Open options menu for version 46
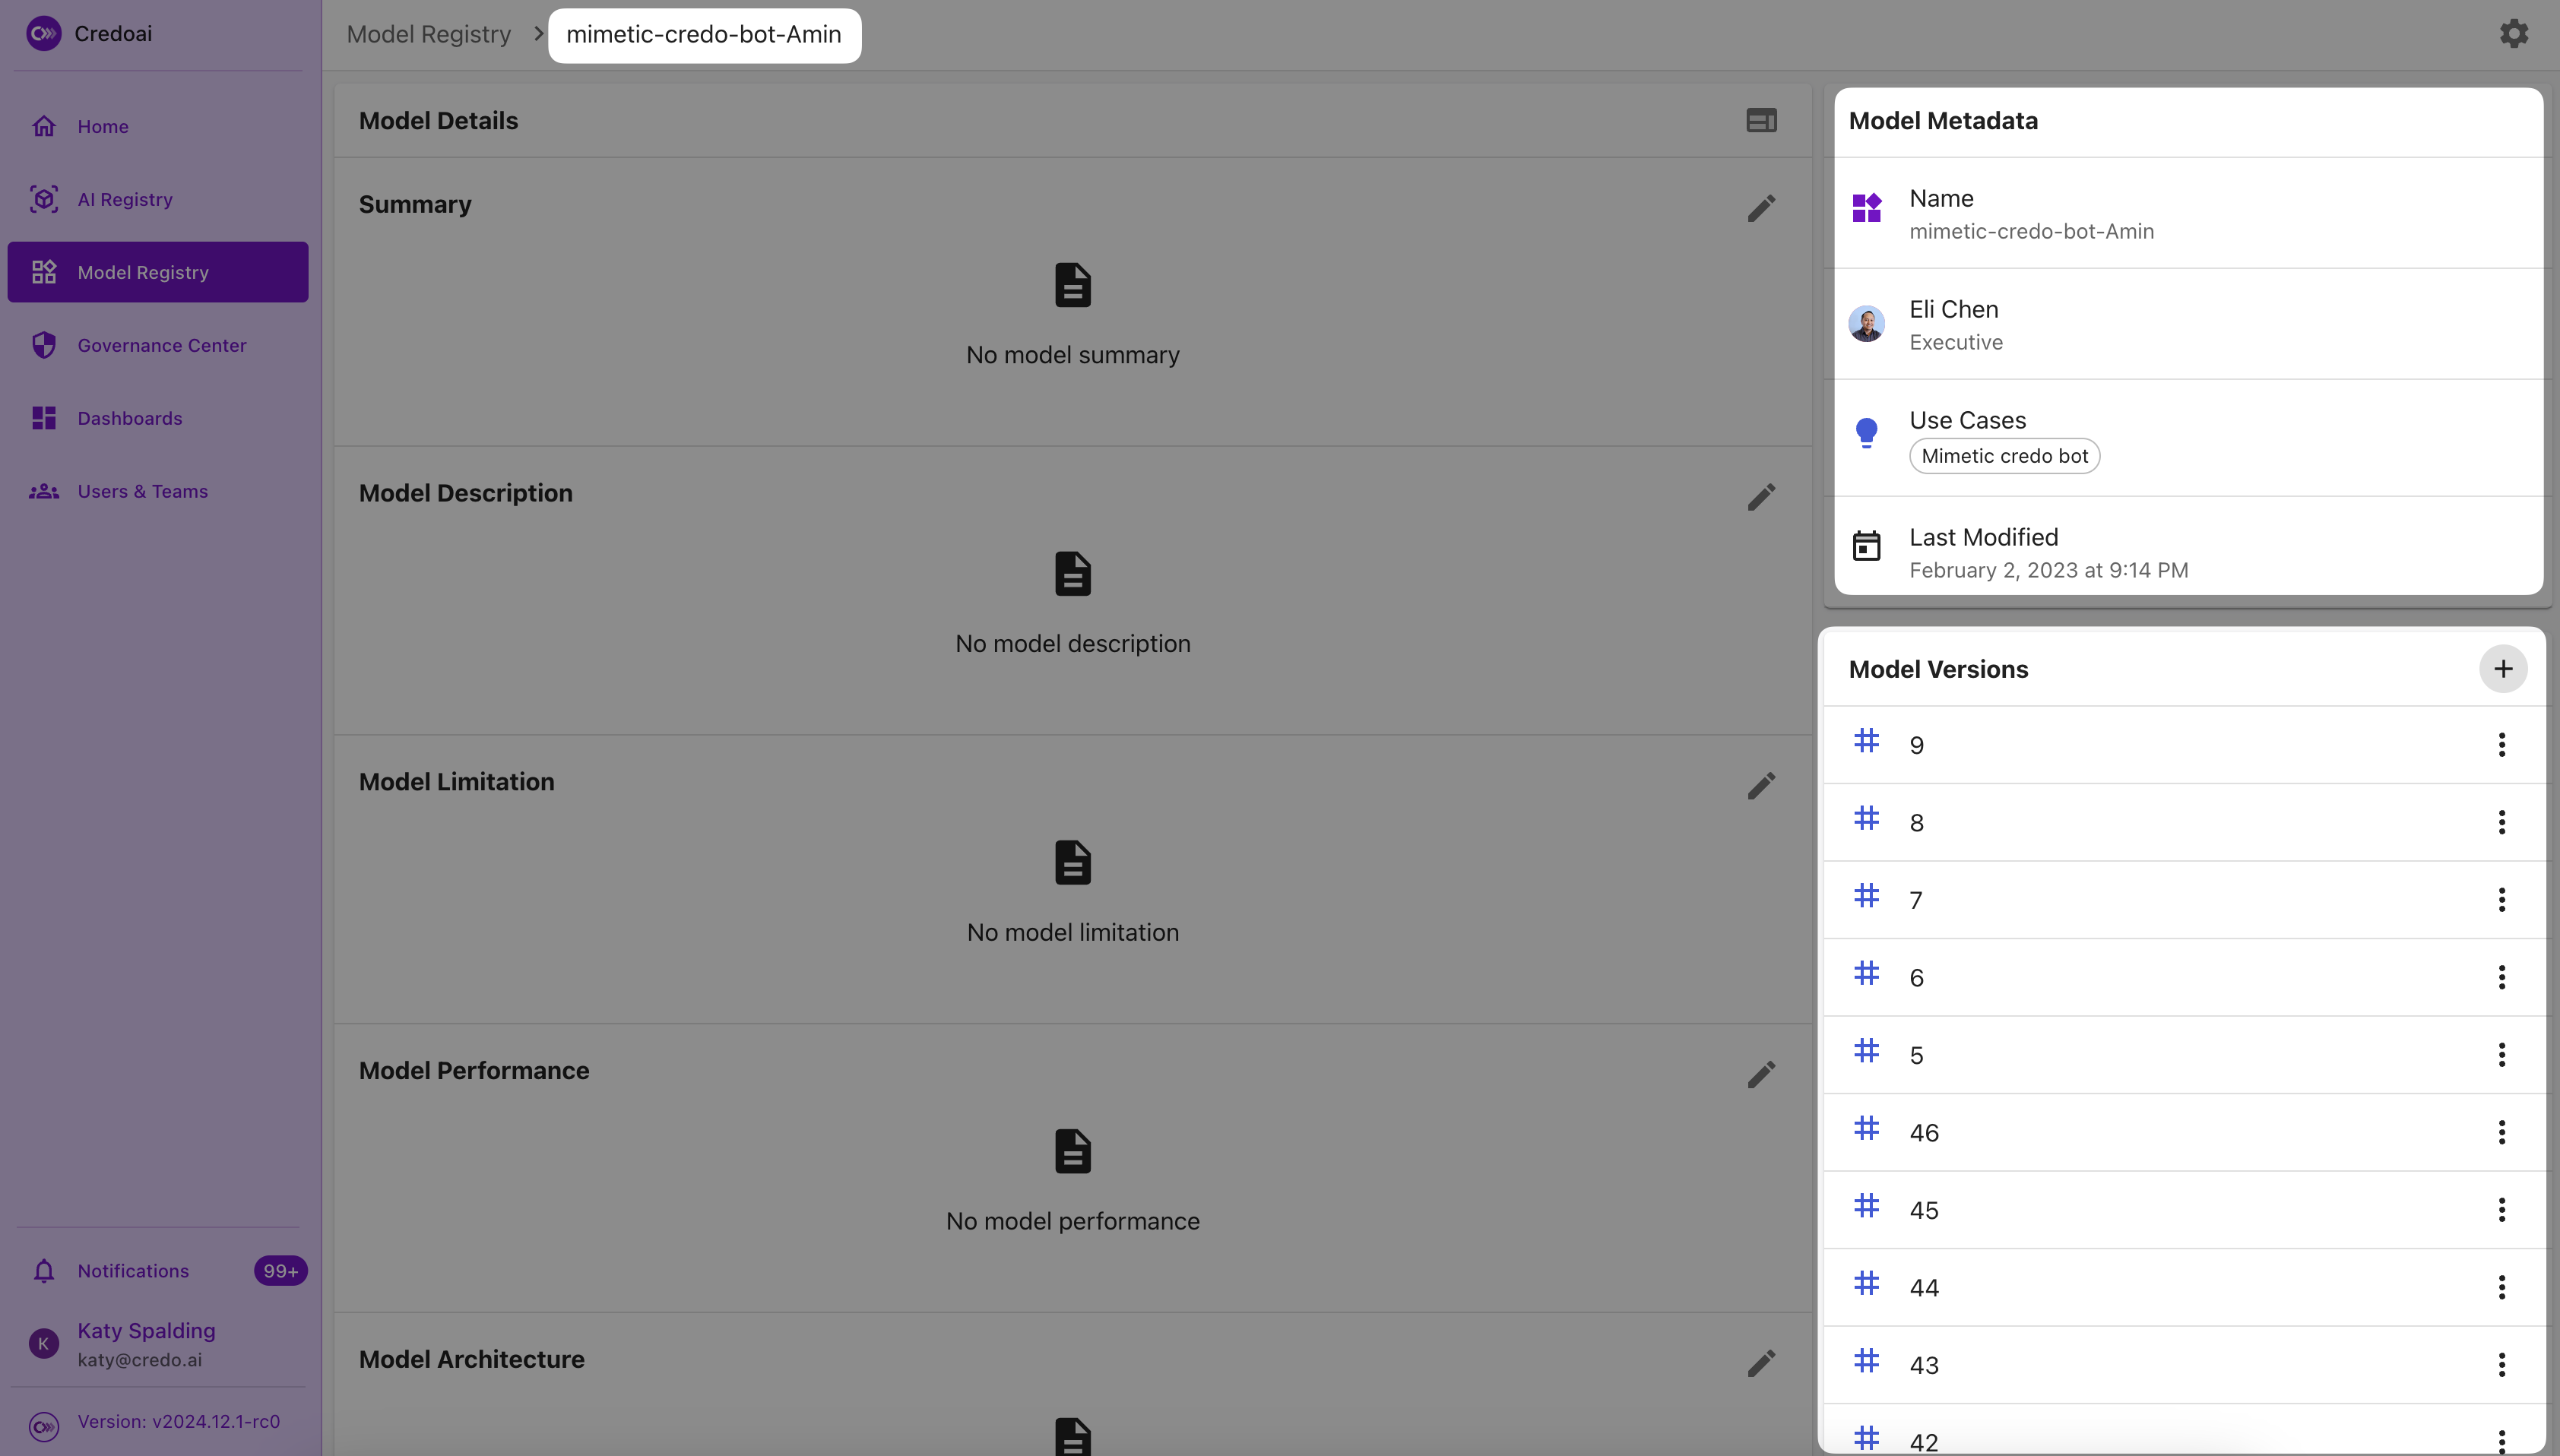Viewport: 2560px width, 1456px height. point(2502,1132)
